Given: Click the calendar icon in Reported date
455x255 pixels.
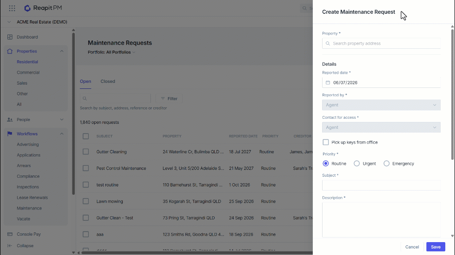Looking at the screenshot, I should point(328,82).
